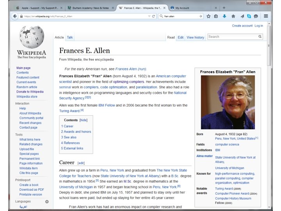This screenshot has width=281, height=211.
Task: Open the Firefox hamburger menu
Action: (266, 16)
